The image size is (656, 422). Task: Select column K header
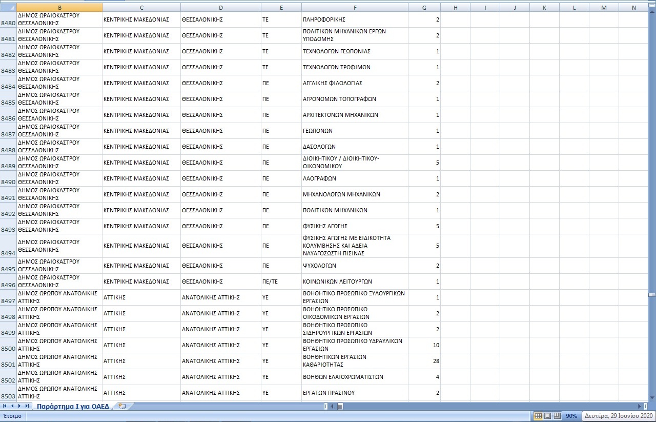pos(544,8)
